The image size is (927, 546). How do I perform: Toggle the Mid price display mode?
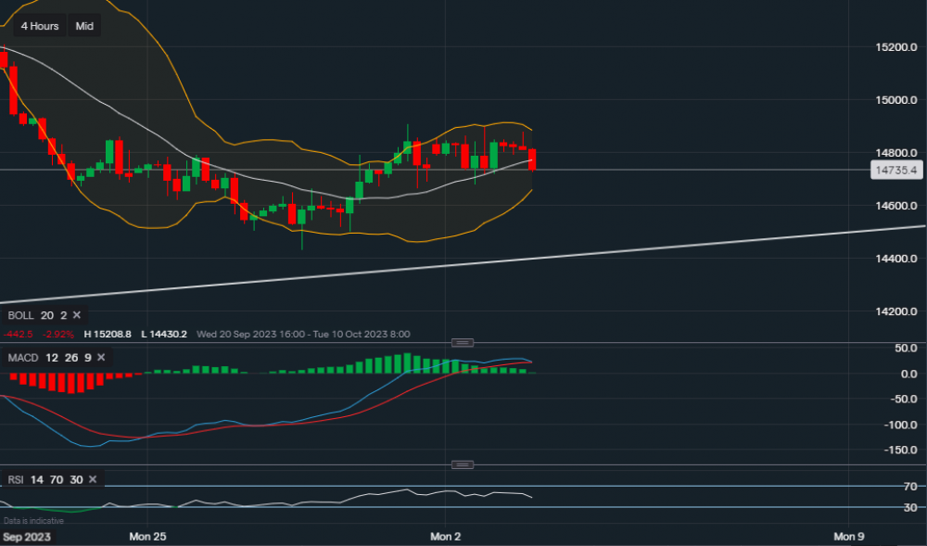click(83, 26)
